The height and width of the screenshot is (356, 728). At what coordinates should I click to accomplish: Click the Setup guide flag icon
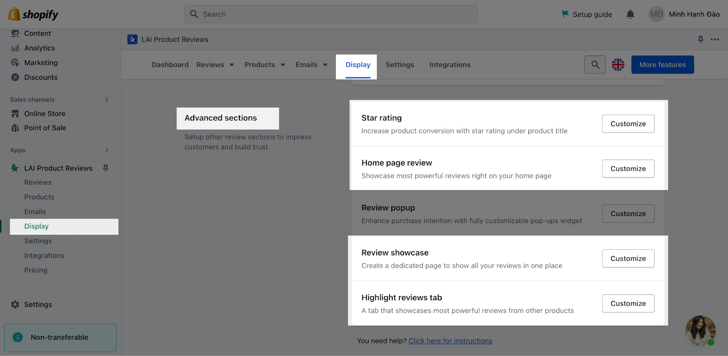[x=565, y=14]
